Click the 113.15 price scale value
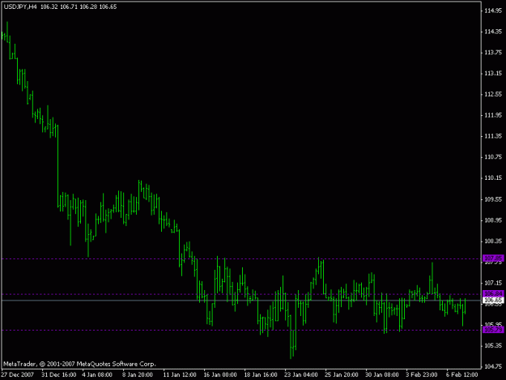This screenshot has width=506, height=380. (x=493, y=73)
